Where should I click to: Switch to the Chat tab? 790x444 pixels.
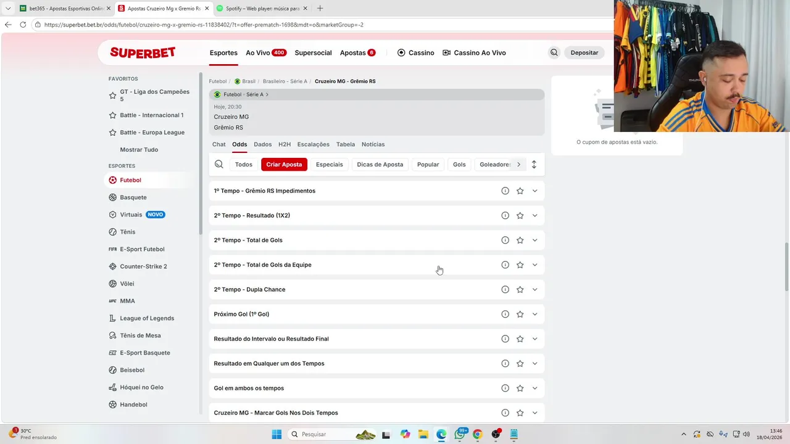tap(219, 144)
